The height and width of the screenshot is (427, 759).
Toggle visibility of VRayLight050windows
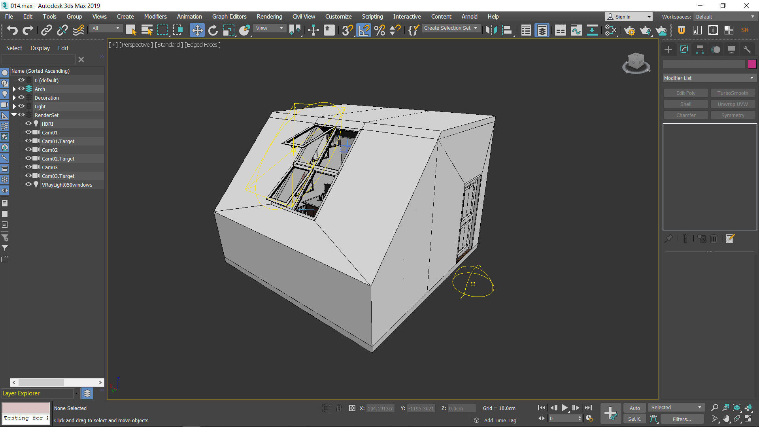(28, 185)
